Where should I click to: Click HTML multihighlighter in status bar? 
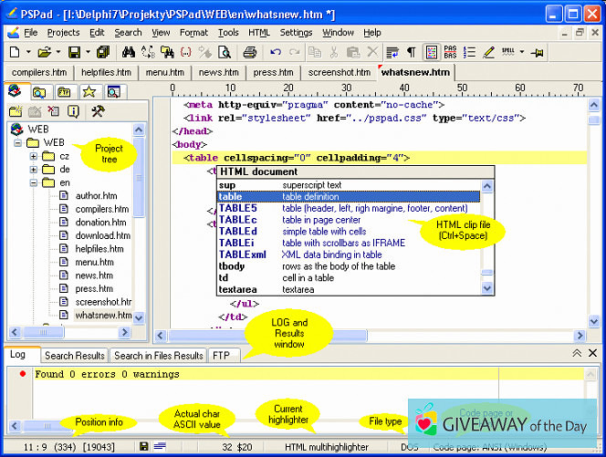click(x=327, y=447)
